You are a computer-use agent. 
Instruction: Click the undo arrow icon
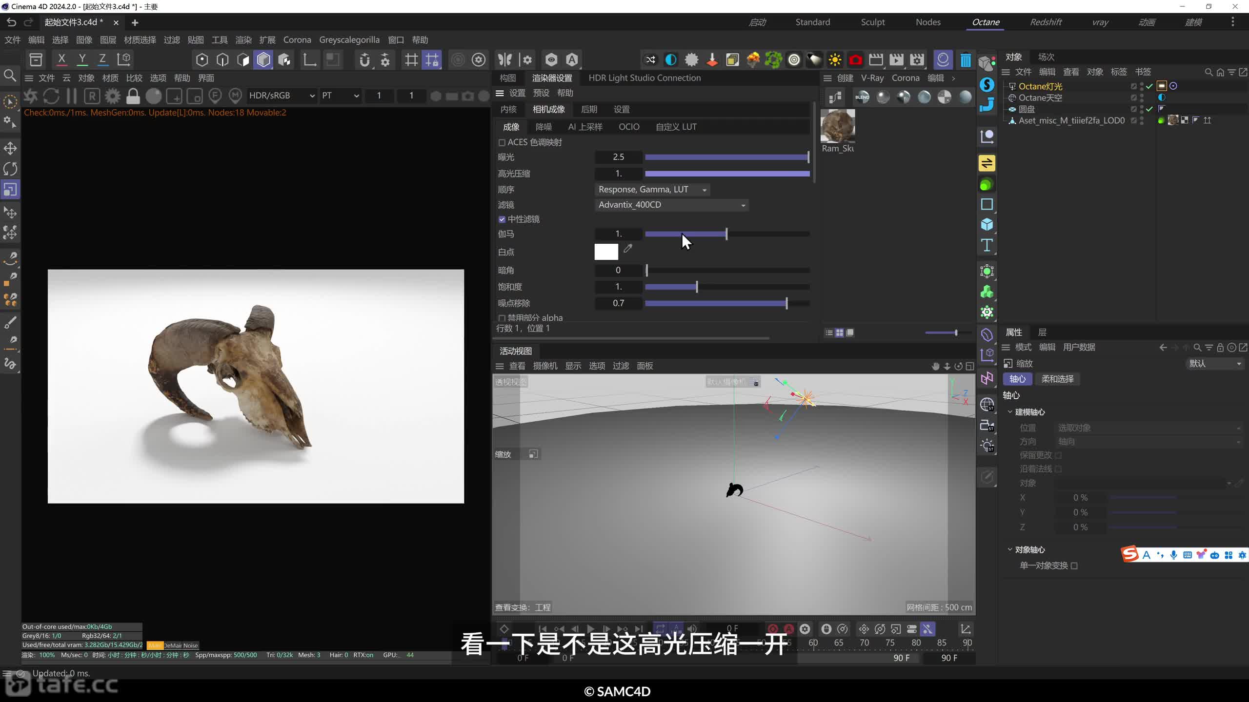point(11,22)
